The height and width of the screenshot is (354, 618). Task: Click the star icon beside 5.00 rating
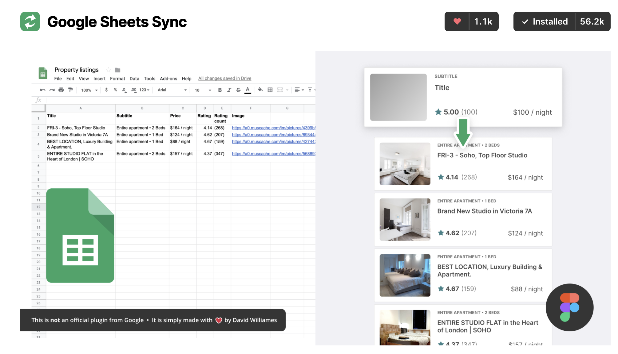click(438, 112)
